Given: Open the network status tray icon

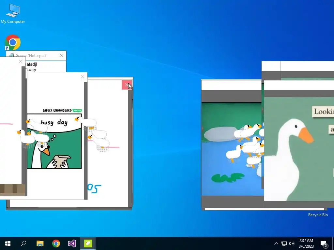Looking at the screenshot, I should pos(284,243).
